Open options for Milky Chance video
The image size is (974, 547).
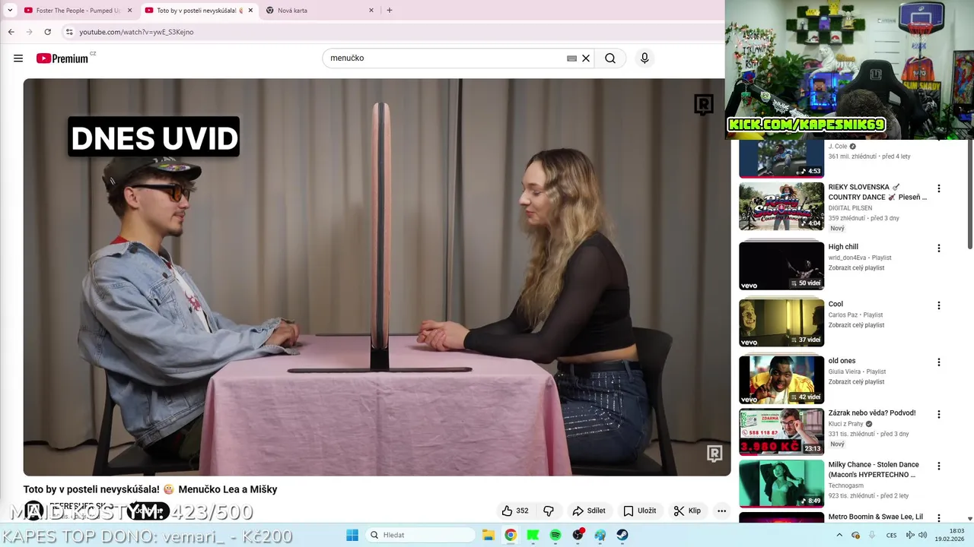click(x=938, y=466)
